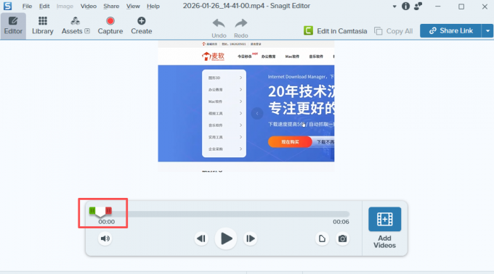The image size is (494, 274).
Task: Open the Help menu
Action: [153, 6]
